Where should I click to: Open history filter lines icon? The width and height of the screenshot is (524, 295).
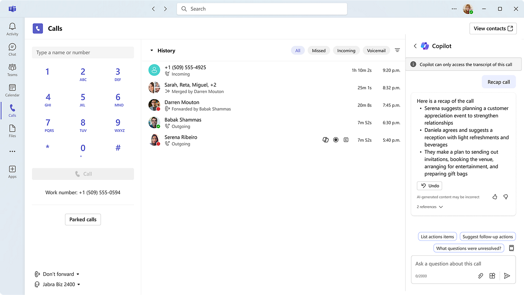click(x=397, y=50)
